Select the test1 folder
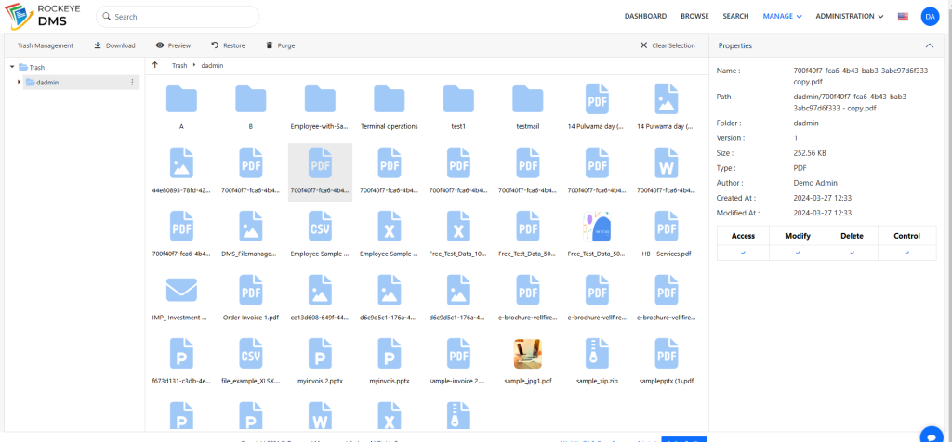This screenshot has width=952, height=442. [x=458, y=108]
